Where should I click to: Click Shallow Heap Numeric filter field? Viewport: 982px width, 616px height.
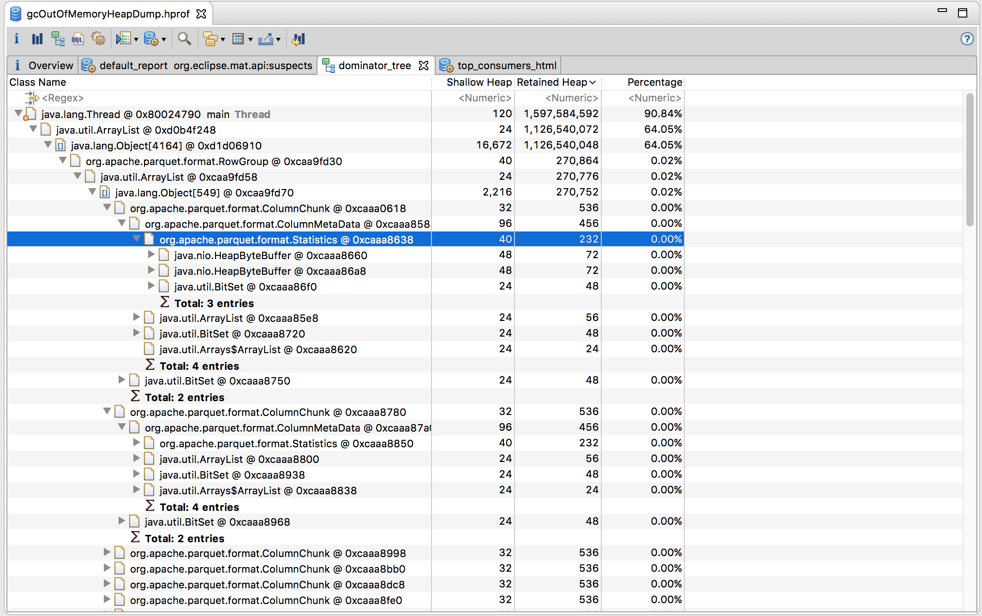pyautogui.click(x=473, y=98)
